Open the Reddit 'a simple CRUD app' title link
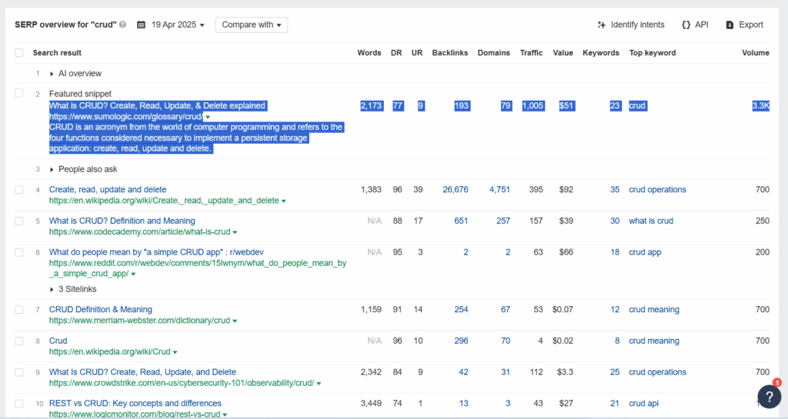The height and width of the screenshot is (419, 788). [156, 252]
